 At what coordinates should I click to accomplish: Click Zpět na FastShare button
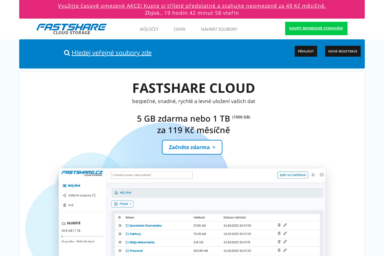click(292, 175)
